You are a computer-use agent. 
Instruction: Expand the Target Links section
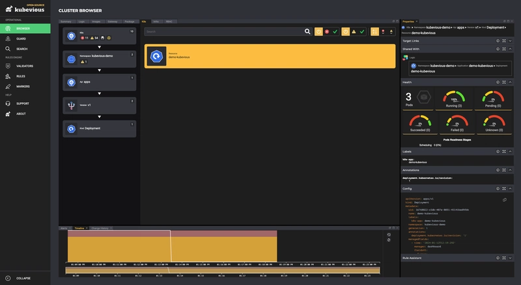pyautogui.click(x=511, y=40)
